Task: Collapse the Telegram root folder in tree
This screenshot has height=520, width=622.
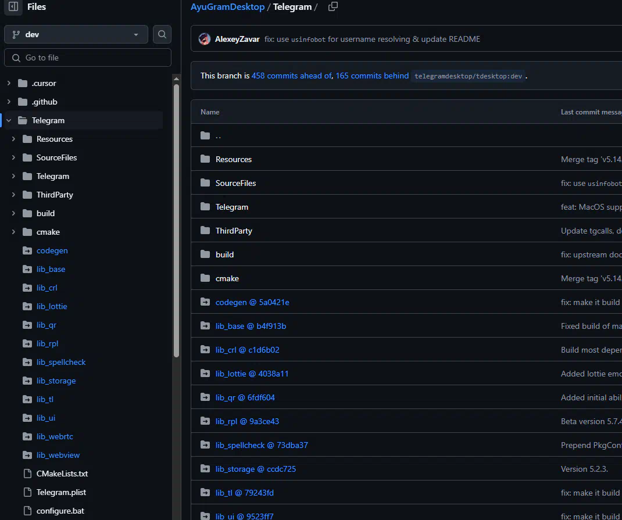Action: click(x=9, y=120)
